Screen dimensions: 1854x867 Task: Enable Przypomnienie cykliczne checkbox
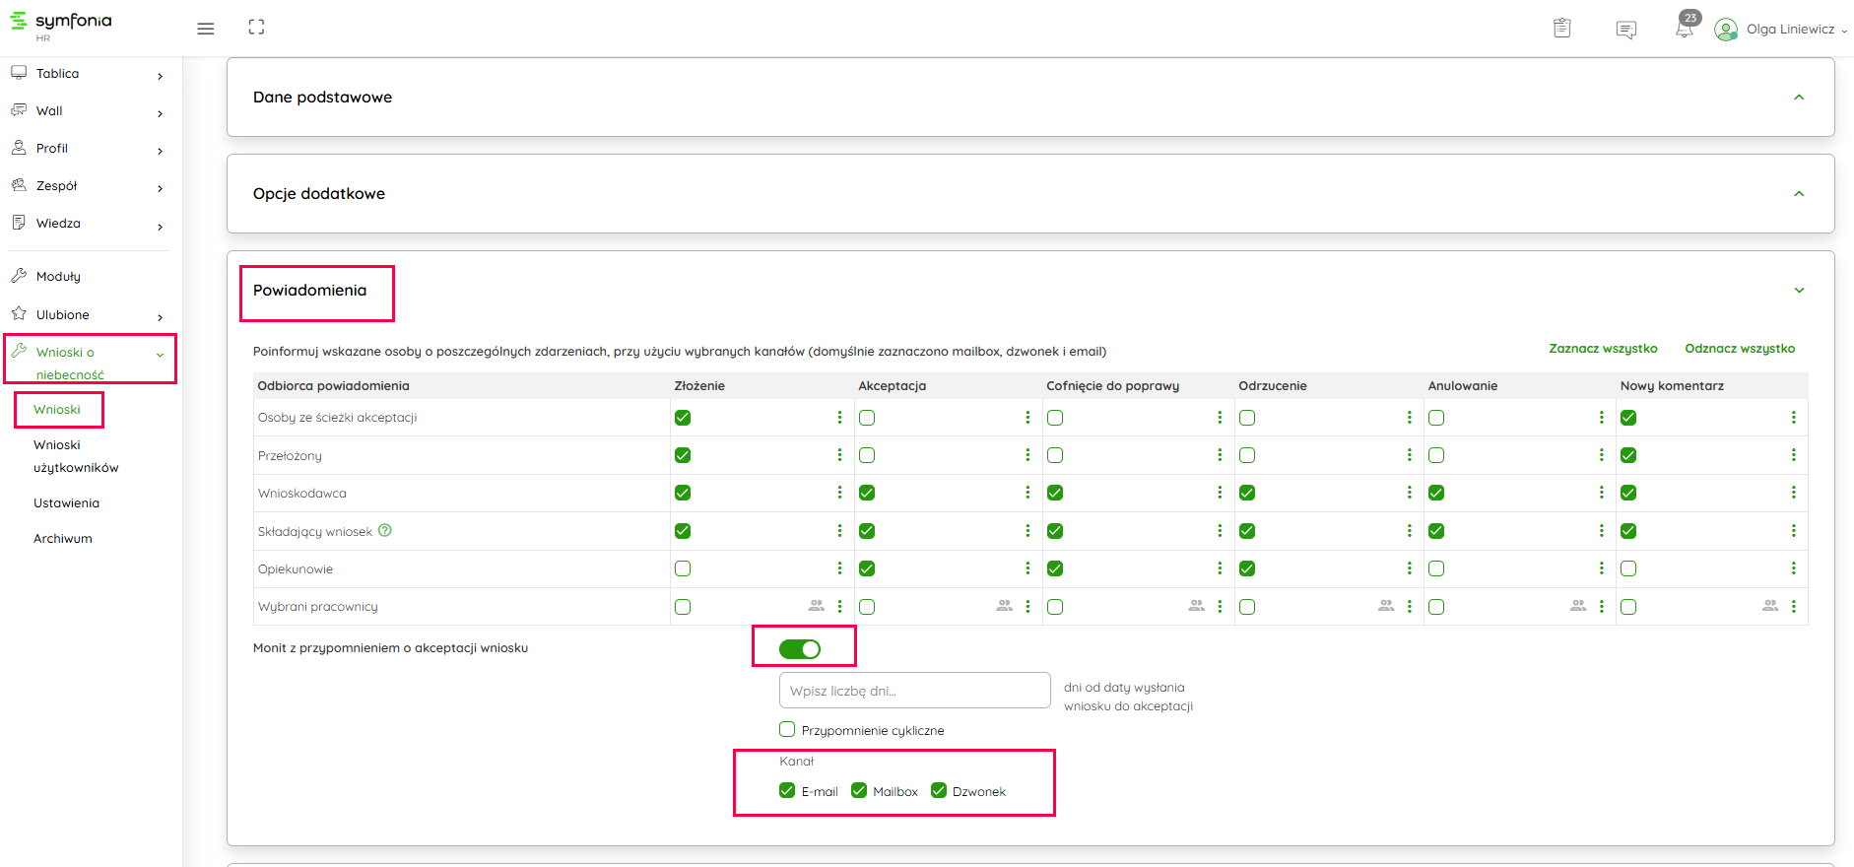787,730
